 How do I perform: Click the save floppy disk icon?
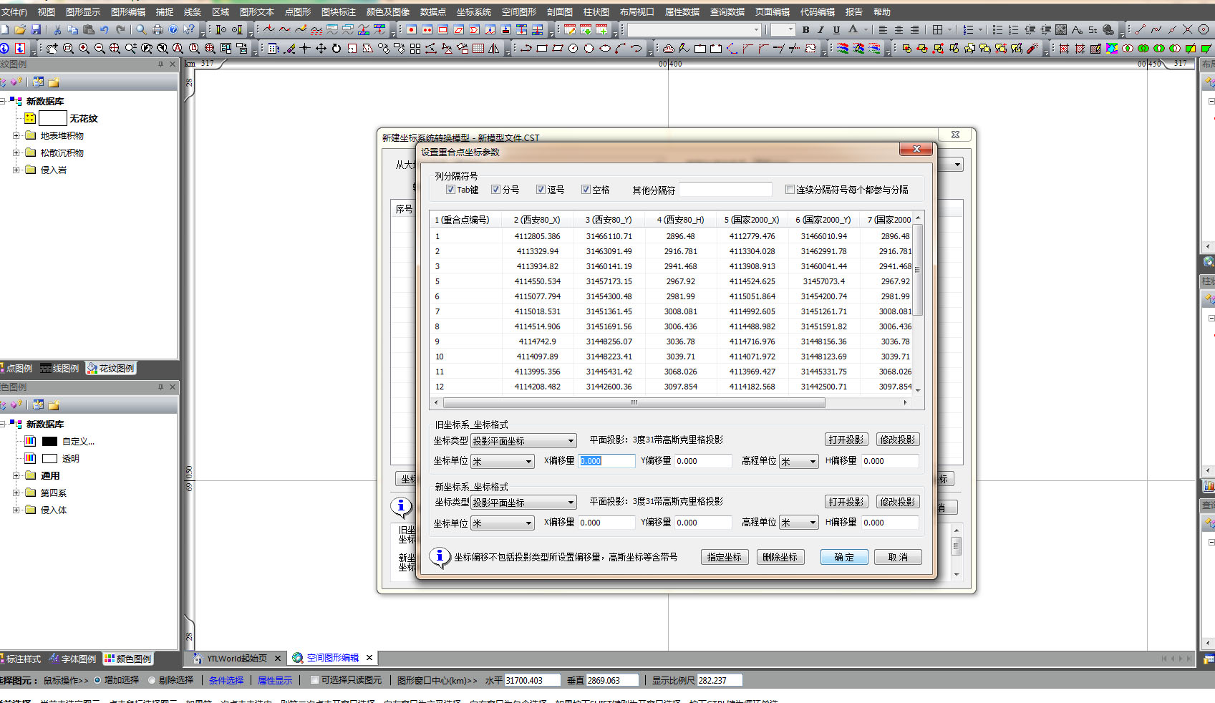tap(36, 29)
